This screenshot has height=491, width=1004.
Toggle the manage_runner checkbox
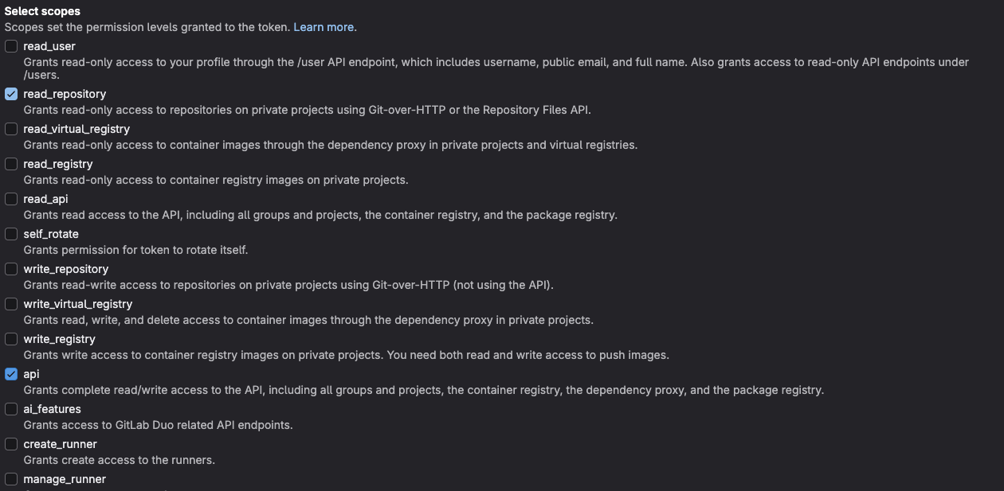[11, 479]
